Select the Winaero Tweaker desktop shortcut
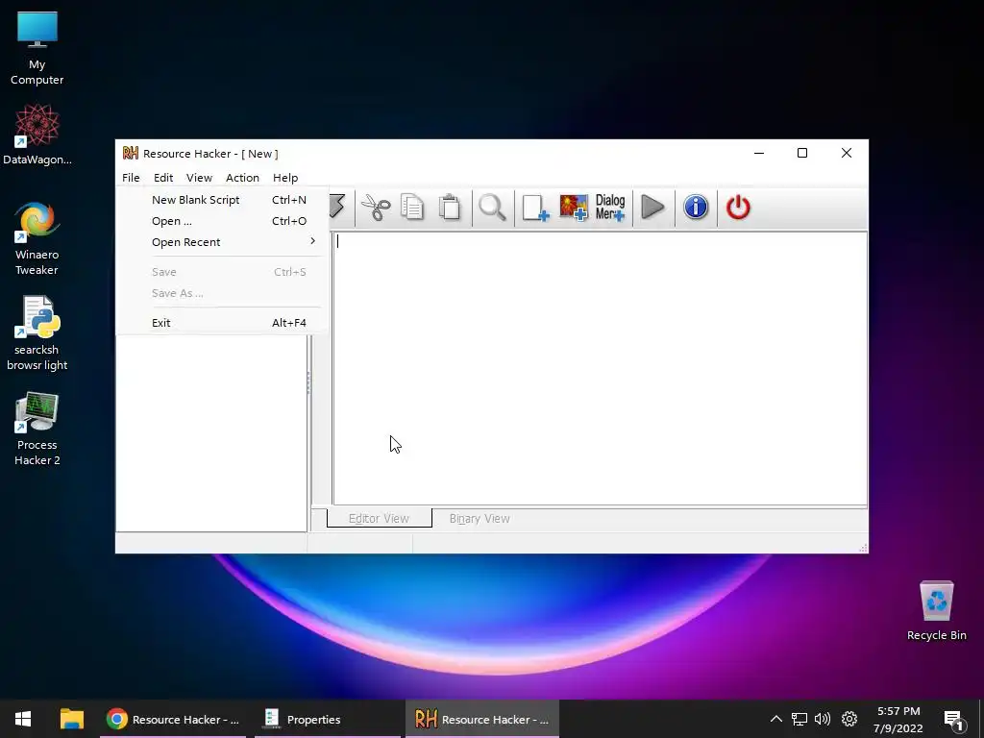The image size is (984, 738). [x=37, y=239]
